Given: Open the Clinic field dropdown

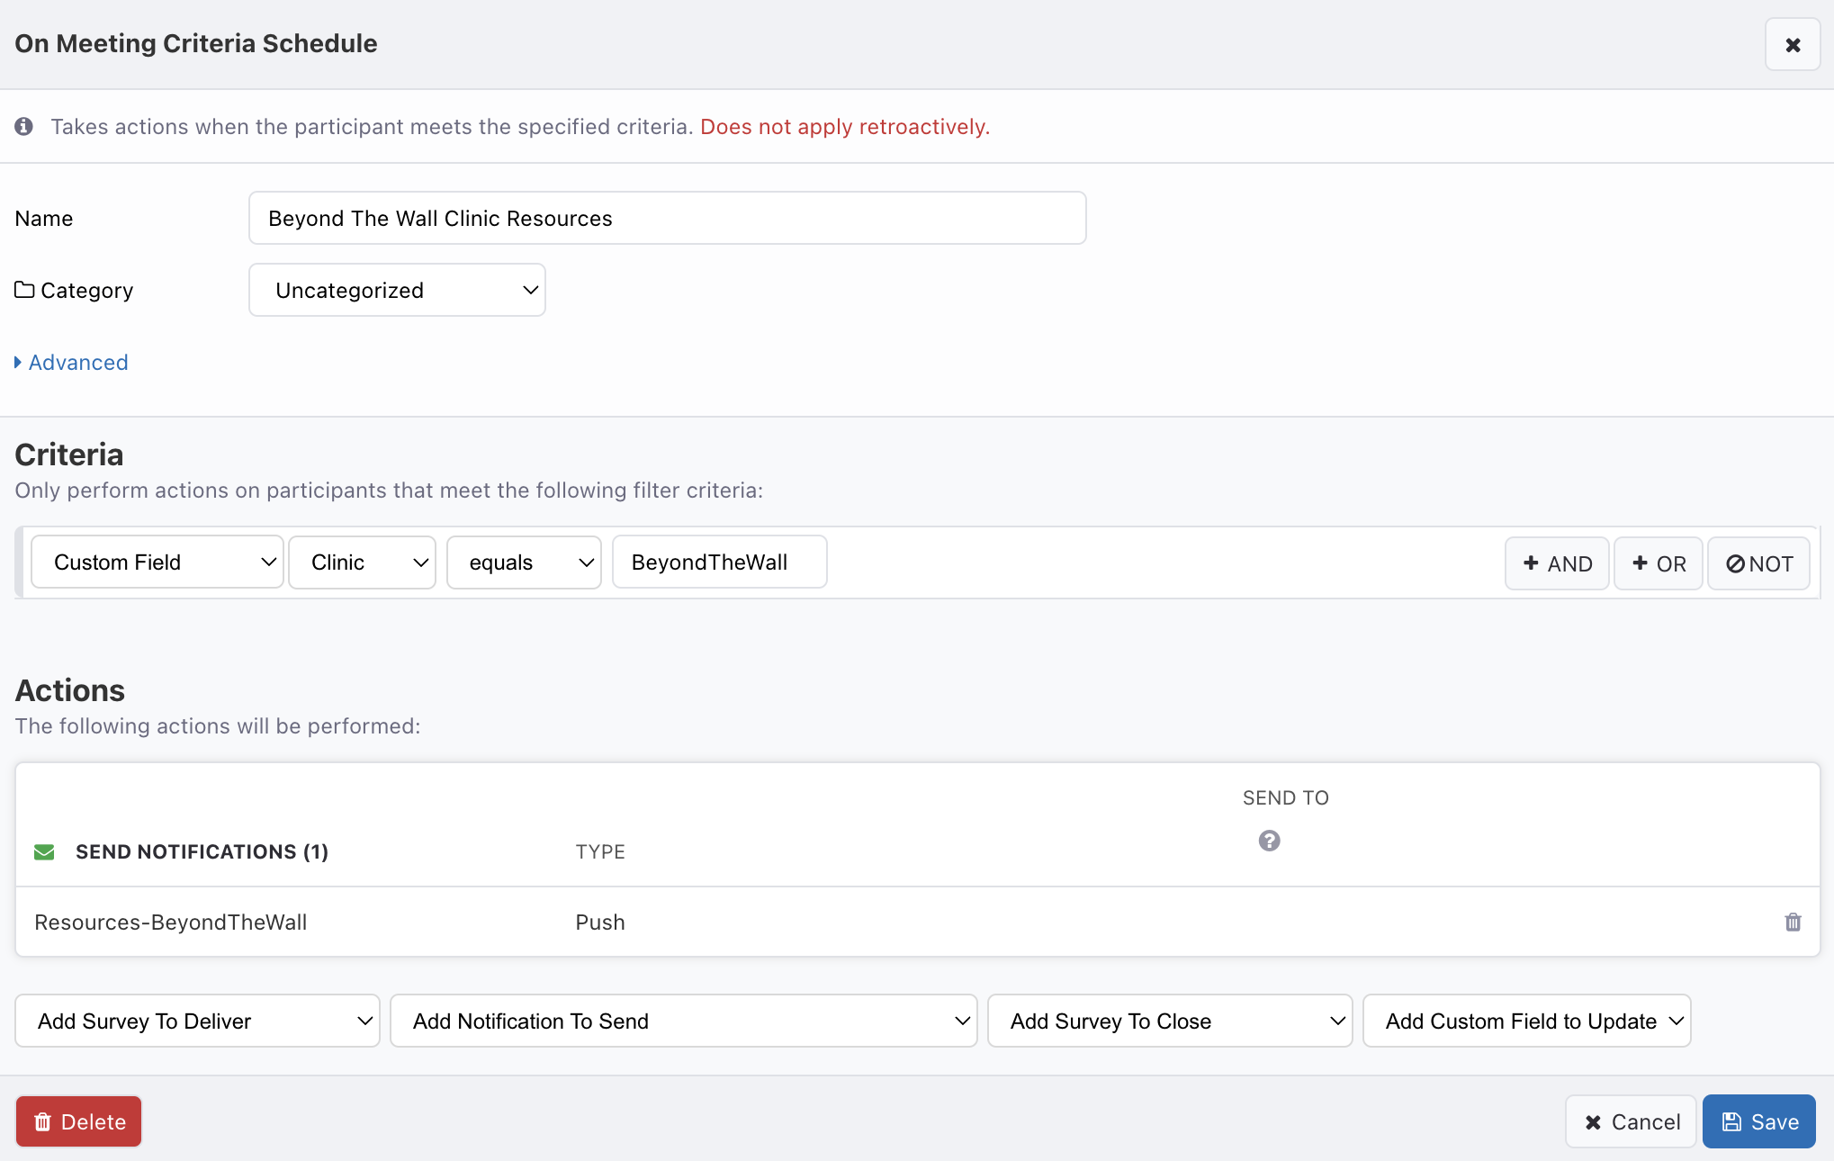Looking at the screenshot, I should [x=362, y=562].
